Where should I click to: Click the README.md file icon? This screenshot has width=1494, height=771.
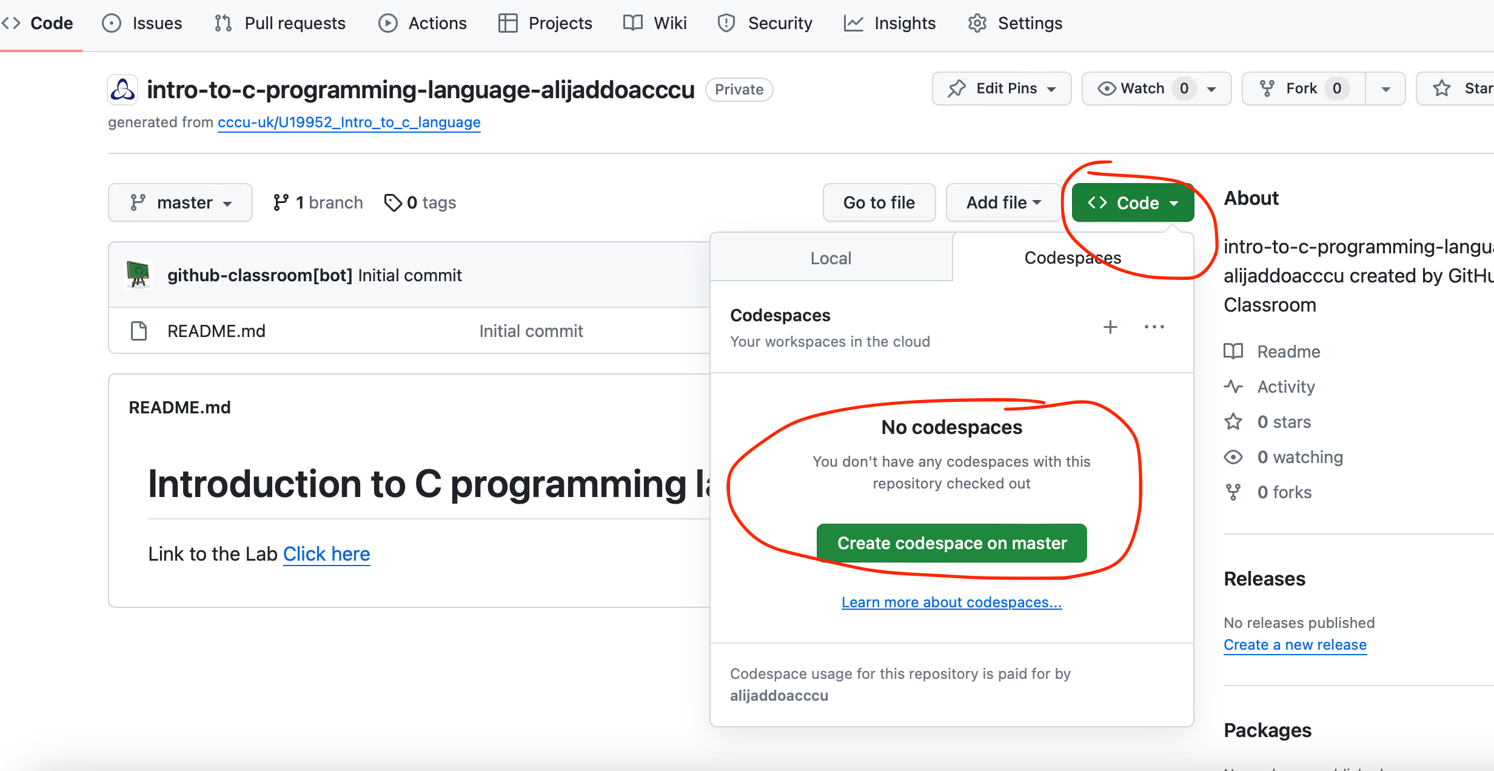click(x=139, y=331)
